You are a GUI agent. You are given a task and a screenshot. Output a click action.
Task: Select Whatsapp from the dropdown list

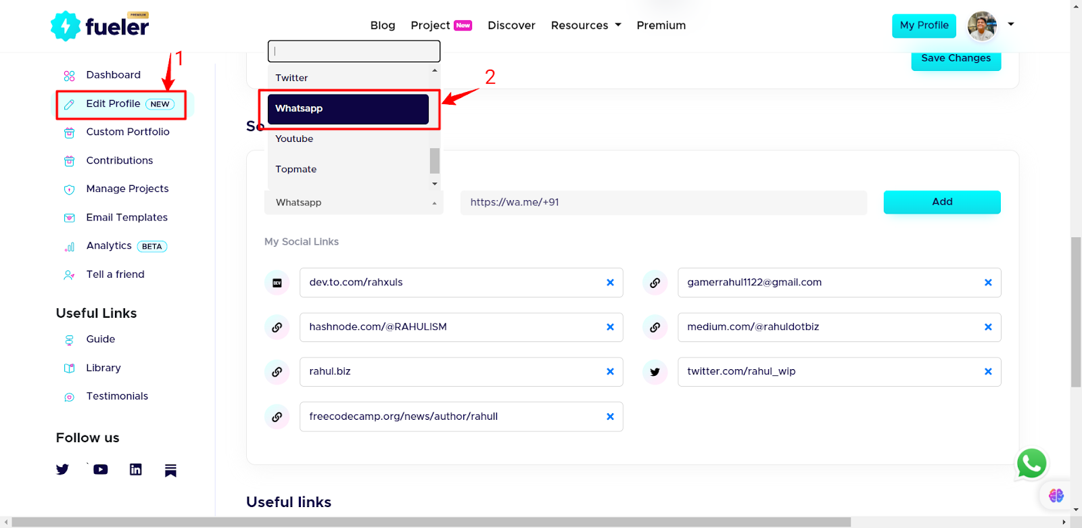[348, 109]
